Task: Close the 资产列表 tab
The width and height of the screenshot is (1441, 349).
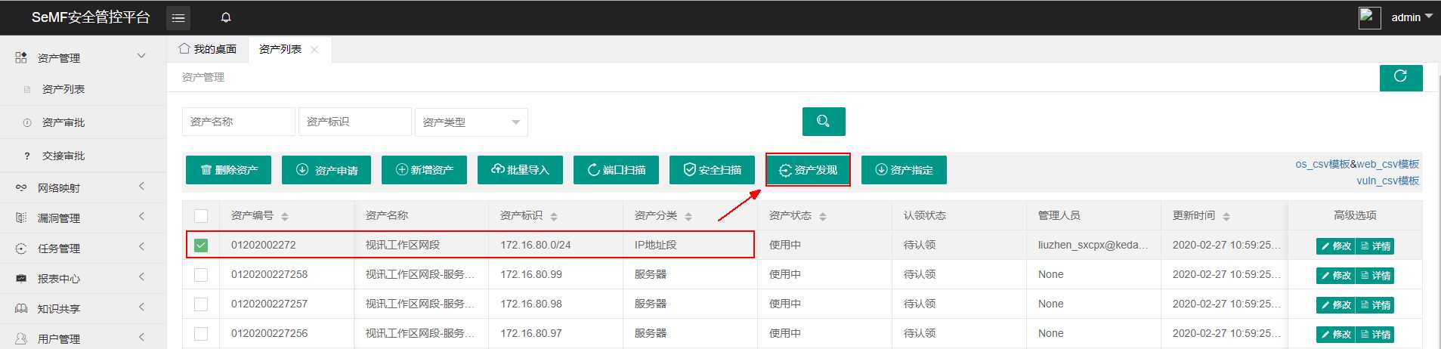Action: [x=315, y=50]
